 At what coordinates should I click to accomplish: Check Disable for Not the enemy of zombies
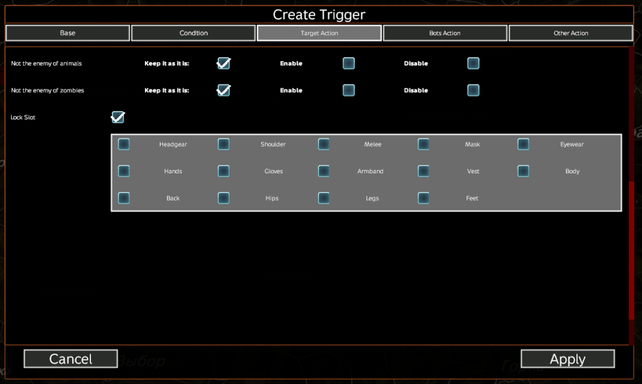(474, 90)
